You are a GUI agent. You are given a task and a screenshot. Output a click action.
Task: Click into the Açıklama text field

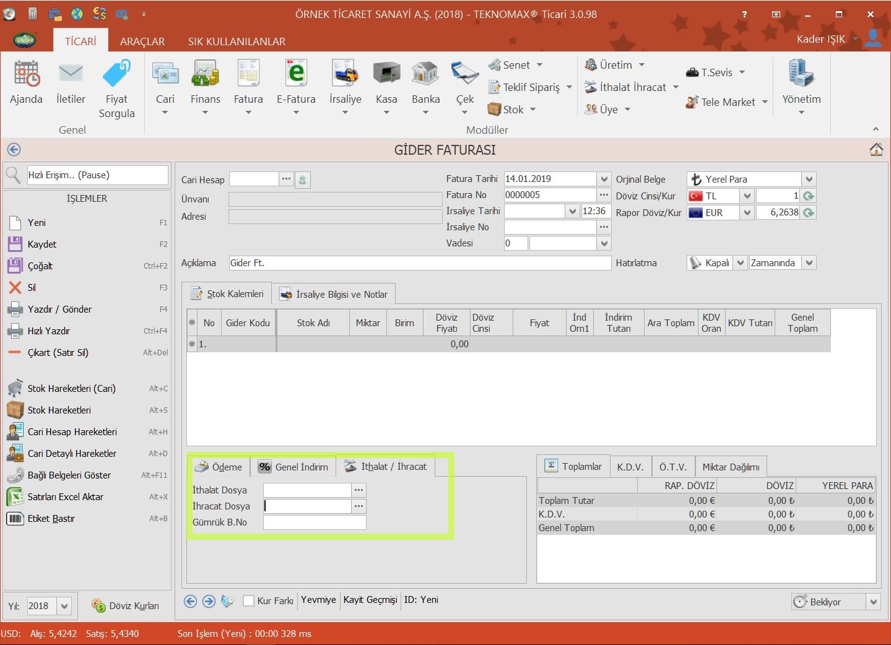coord(419,263)
